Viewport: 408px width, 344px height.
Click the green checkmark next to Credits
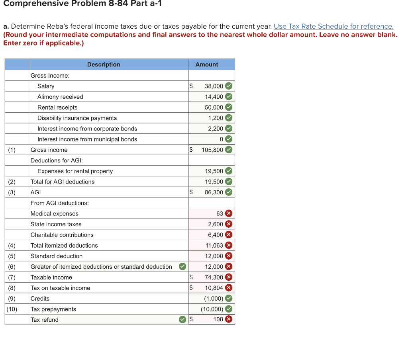coord(229,298)
